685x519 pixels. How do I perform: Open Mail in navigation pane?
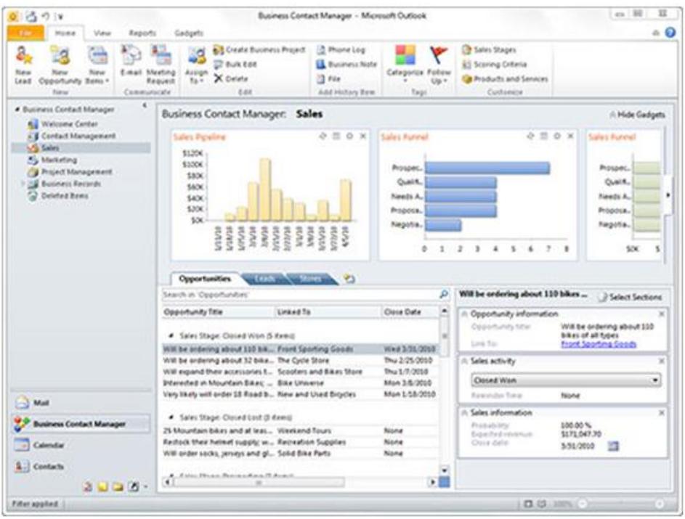click(81, 402)
